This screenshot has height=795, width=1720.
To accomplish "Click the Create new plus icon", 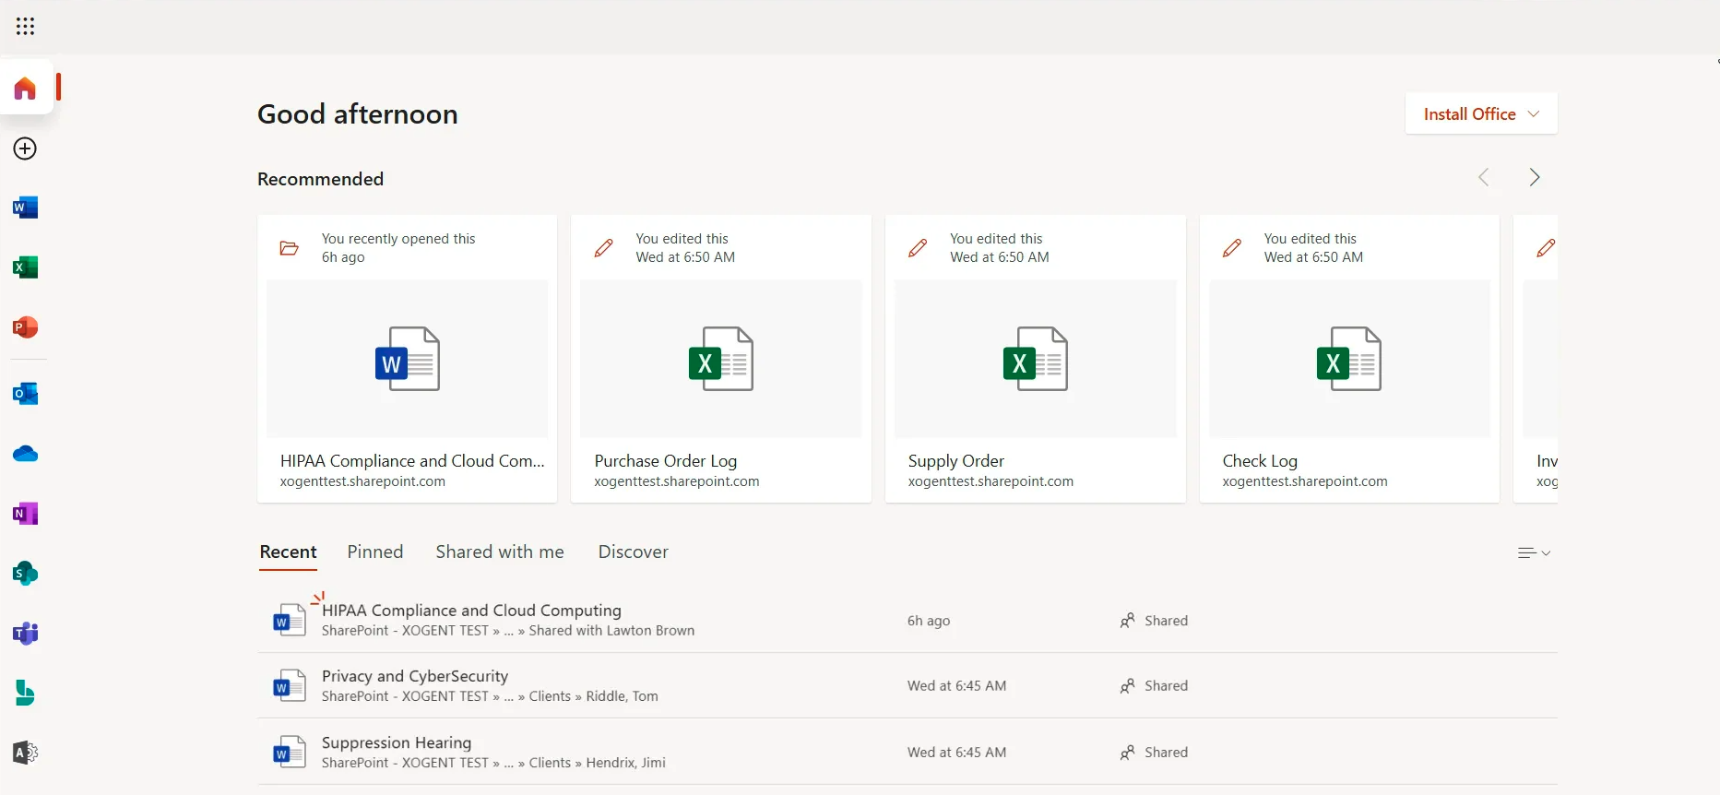I will 25,148.
